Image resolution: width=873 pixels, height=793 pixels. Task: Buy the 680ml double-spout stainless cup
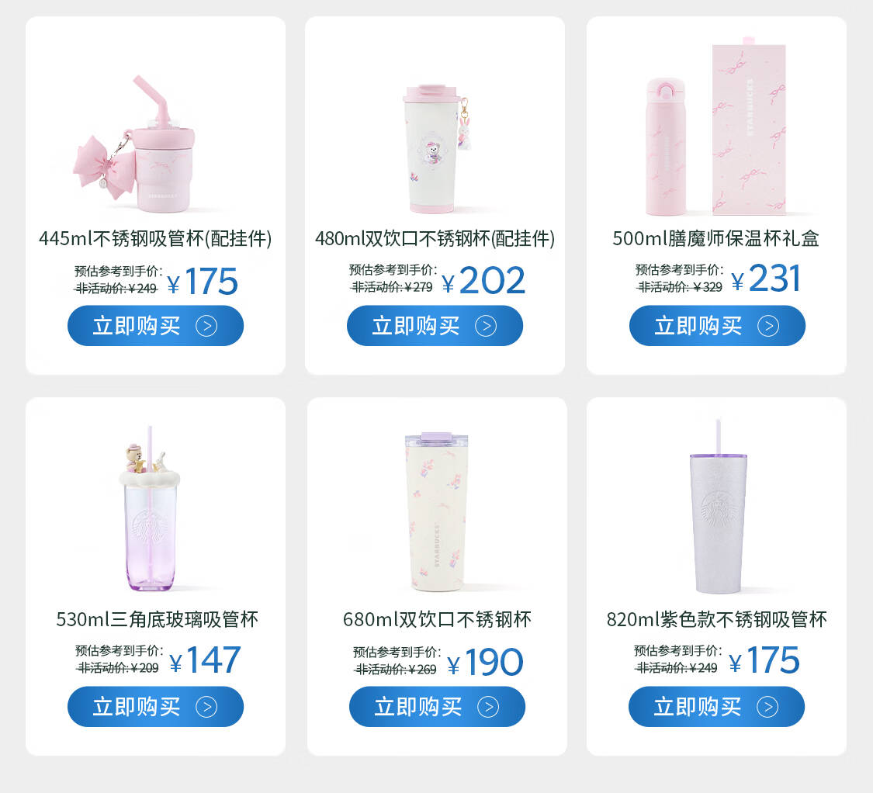[x=437, y=707]
